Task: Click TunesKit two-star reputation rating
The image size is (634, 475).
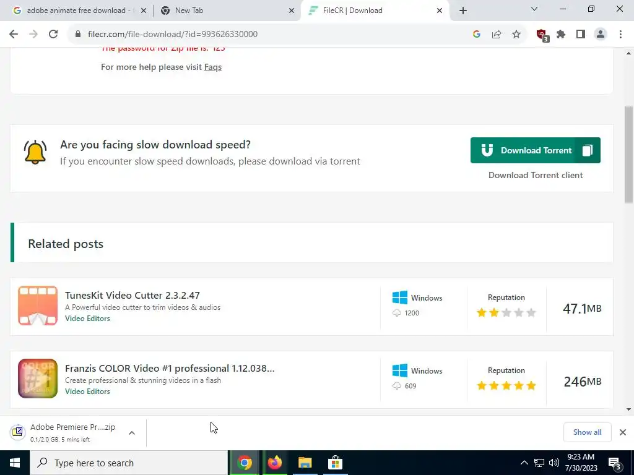Action: 506,312
